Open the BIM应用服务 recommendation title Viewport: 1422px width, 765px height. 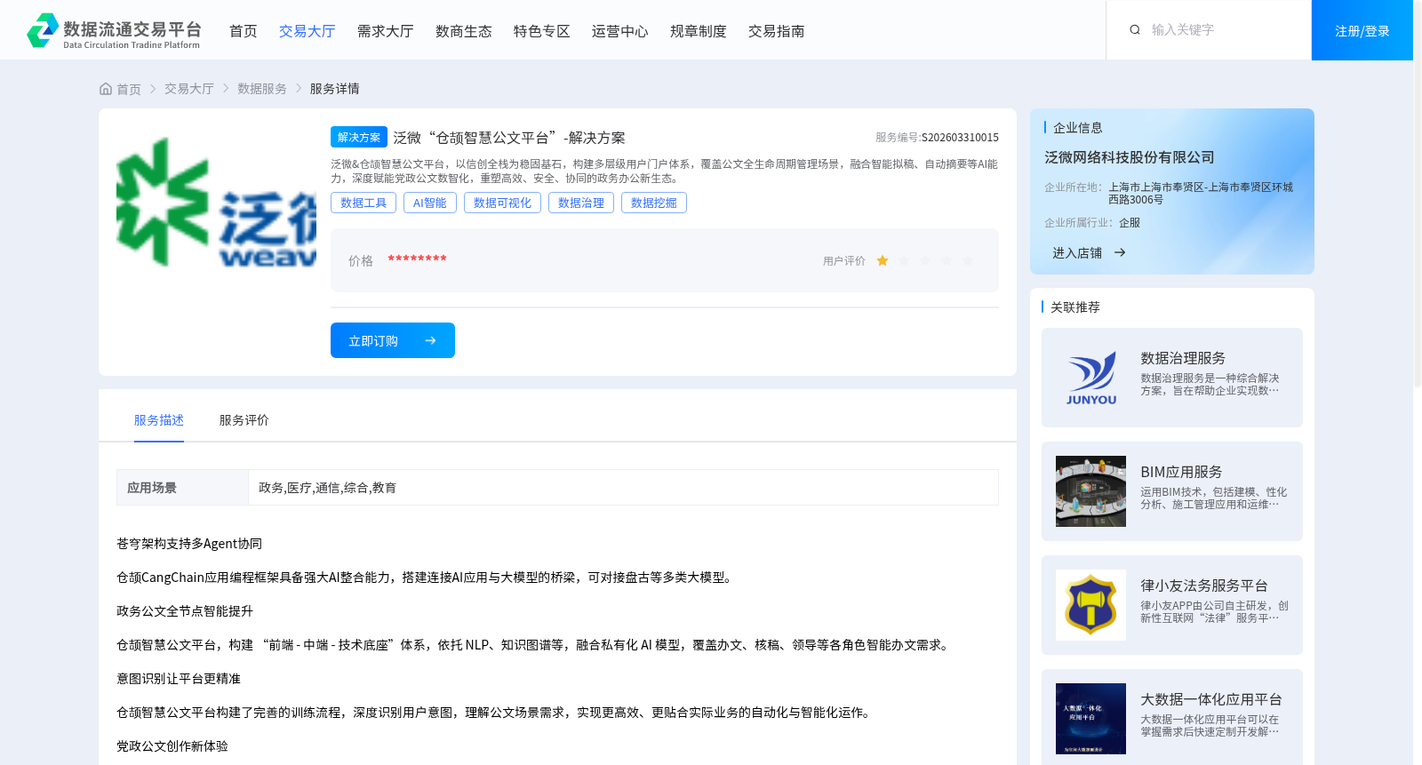tap(1181, 472)
